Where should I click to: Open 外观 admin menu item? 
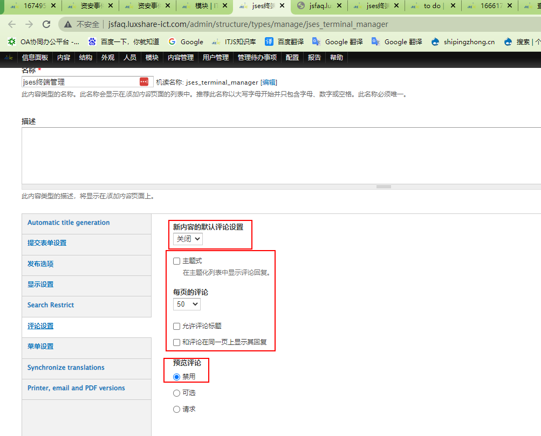108,58
